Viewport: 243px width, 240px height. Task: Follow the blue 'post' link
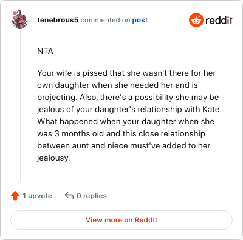point(140,20)
